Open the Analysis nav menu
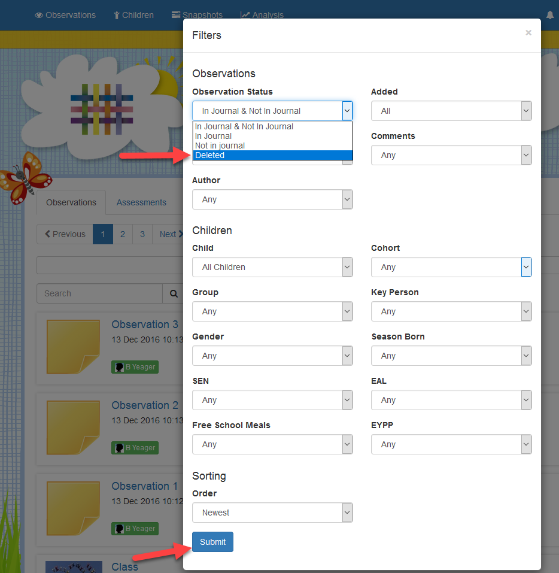 click(262, 15)
